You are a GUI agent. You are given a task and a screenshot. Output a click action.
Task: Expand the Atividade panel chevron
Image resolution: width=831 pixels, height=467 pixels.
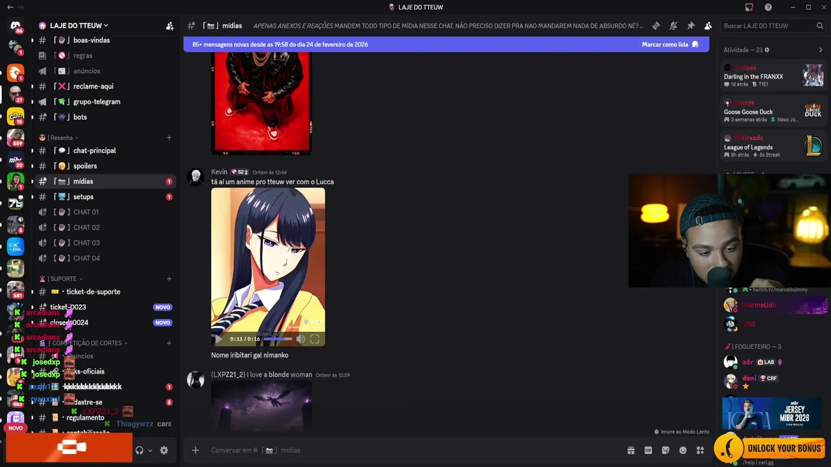821,50
